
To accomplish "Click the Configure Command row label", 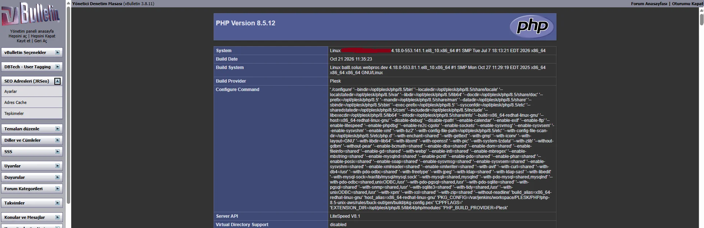I will click(237, 90).
